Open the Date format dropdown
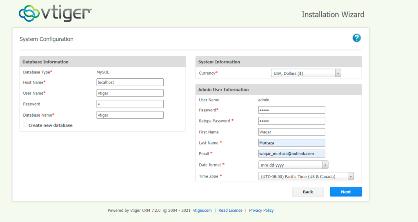418x222 pixels. coord(293,165)
